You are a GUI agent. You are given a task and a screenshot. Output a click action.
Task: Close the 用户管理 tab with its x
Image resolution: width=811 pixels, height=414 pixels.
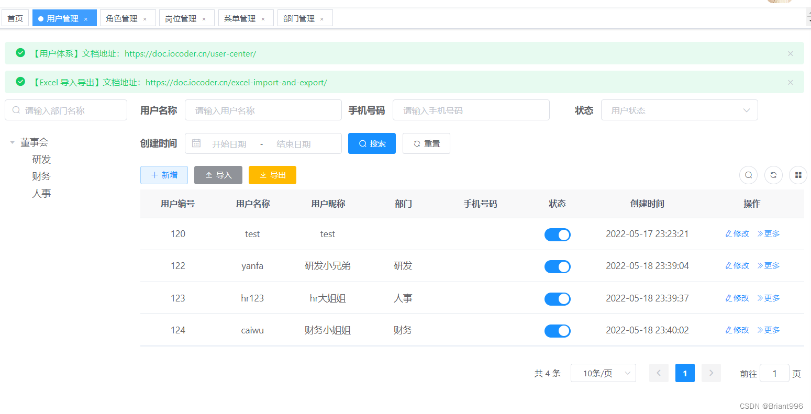[x=86, y=19]
